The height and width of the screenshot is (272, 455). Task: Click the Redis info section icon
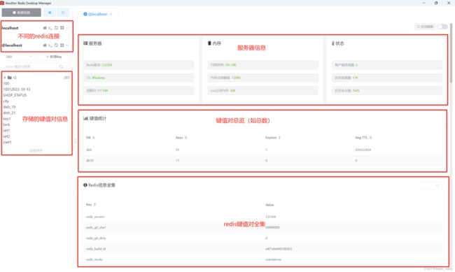(85, 185)
